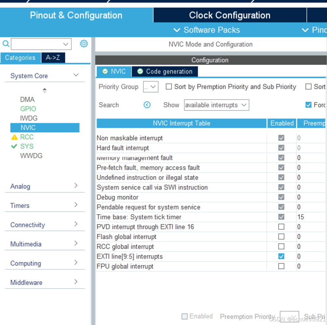Select Pendable request for system service row

click(211, 207)
